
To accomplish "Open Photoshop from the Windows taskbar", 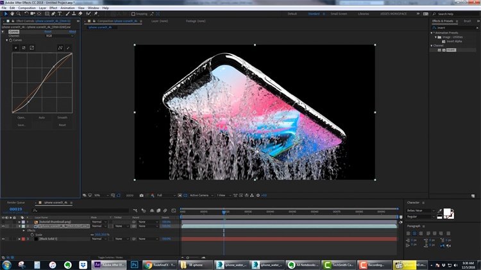I will click(134, 265).
